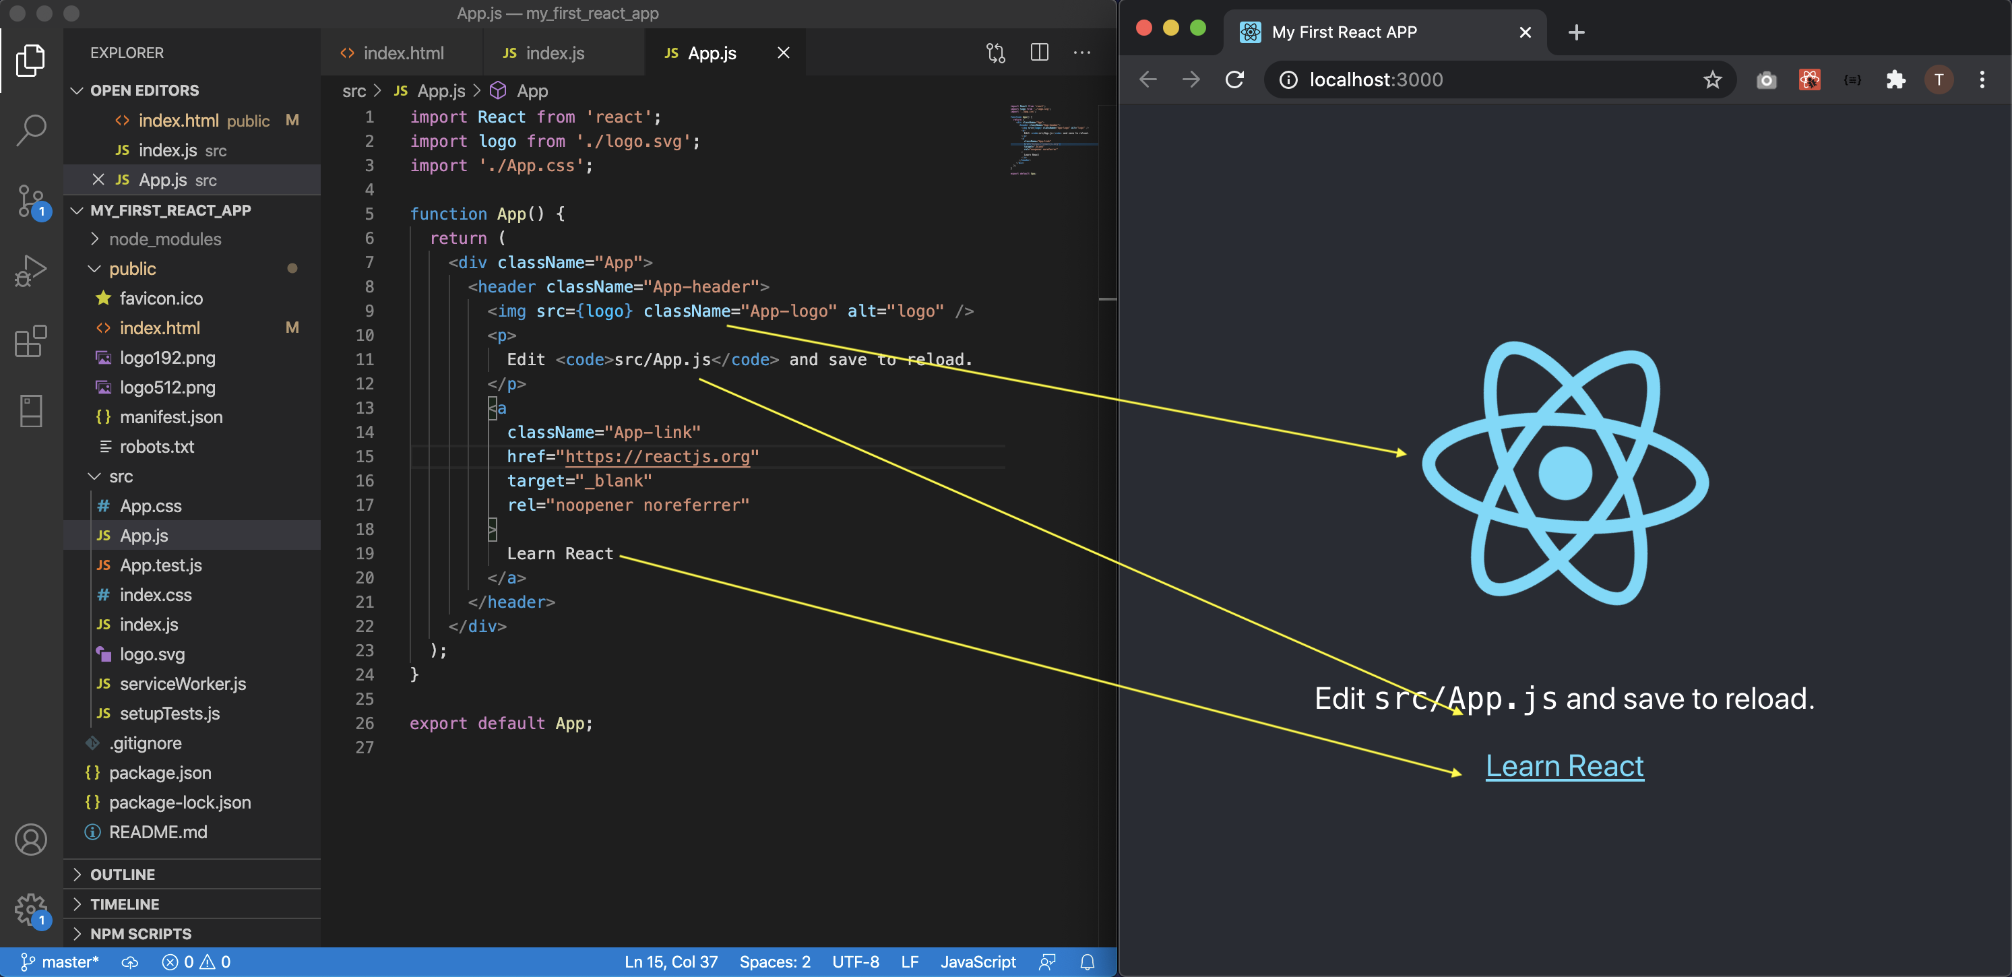Go to line via Ln 15, Col 37
2012x977 pixels.
[x=671, y=962]
